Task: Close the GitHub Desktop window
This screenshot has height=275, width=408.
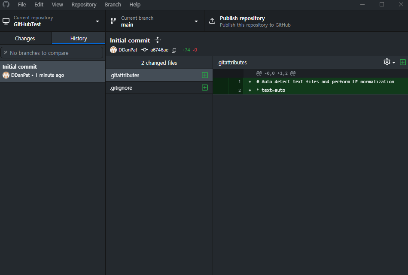Action: 401,4
